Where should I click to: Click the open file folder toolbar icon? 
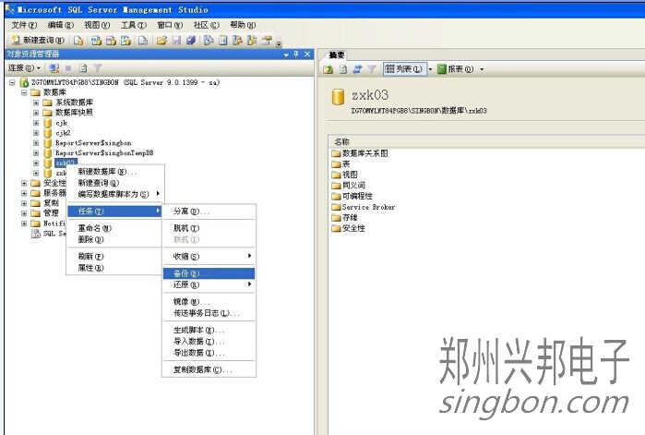pos(162,41)
